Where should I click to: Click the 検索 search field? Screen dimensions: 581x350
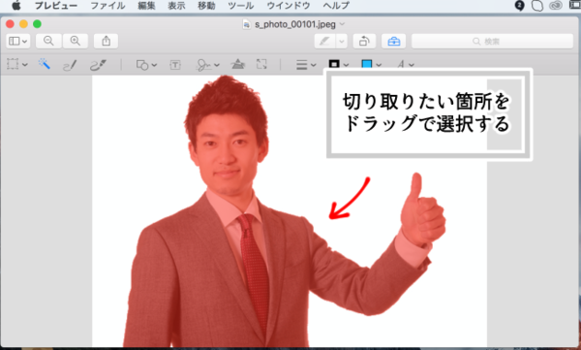coord(492,41)
